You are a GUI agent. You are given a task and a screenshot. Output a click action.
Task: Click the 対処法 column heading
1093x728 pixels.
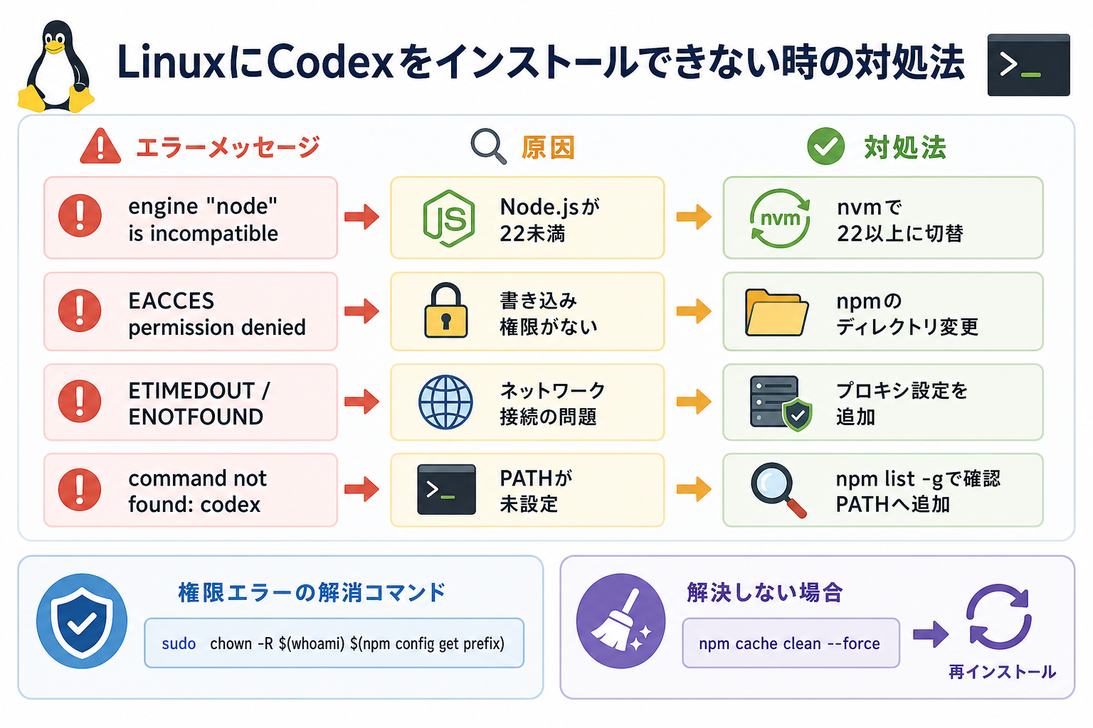pyautogui.click(x=905, y=147)
